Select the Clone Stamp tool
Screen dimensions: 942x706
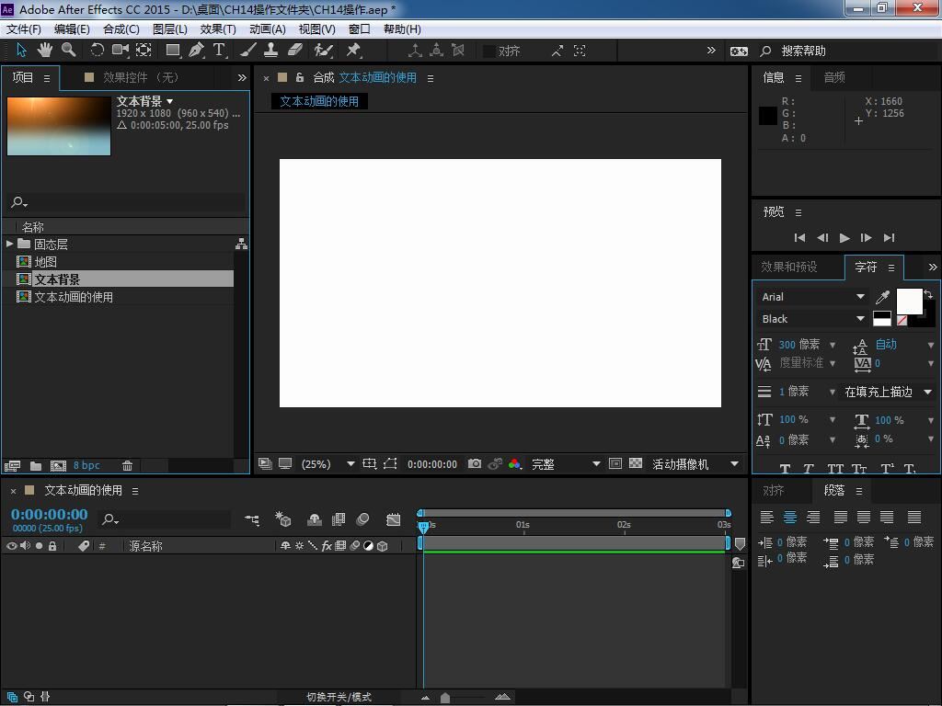click(x=271, y=51)
